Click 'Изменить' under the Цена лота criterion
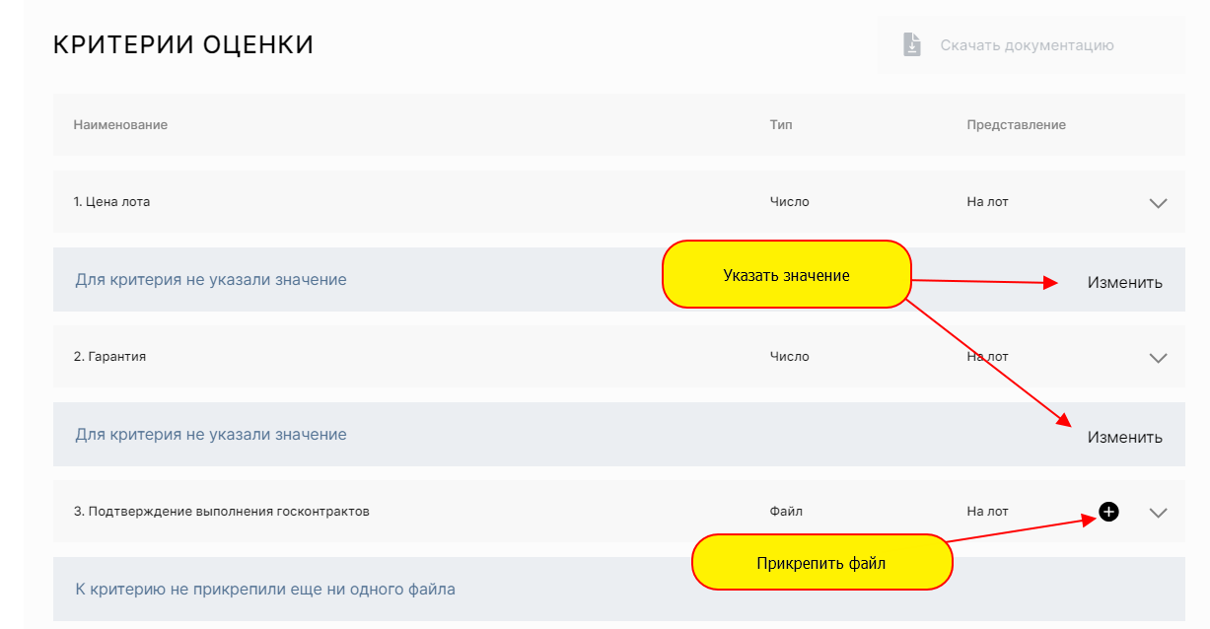This screenshot has width=1210, height=629. pos(1124,283)
